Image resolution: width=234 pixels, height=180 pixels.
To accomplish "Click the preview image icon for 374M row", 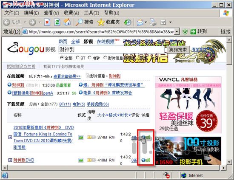I will (81, 137).
